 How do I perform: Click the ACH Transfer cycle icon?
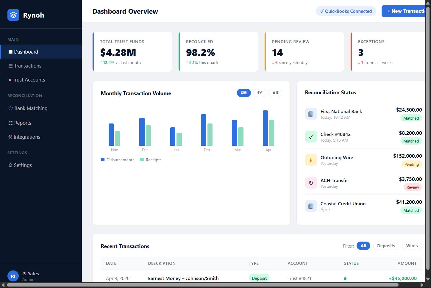point(311,183)
